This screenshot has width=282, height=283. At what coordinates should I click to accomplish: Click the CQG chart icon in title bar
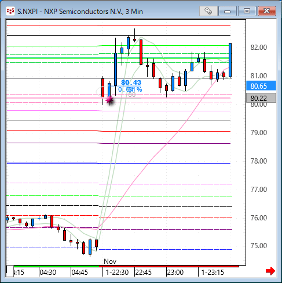[10, 11]
